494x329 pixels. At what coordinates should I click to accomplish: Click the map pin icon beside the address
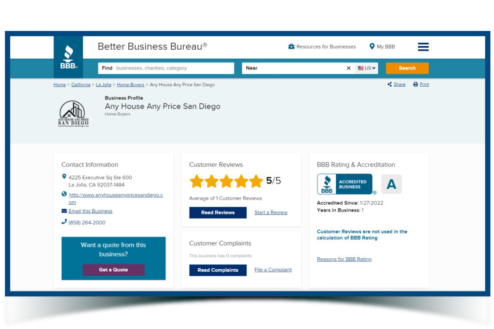[64, 177]
